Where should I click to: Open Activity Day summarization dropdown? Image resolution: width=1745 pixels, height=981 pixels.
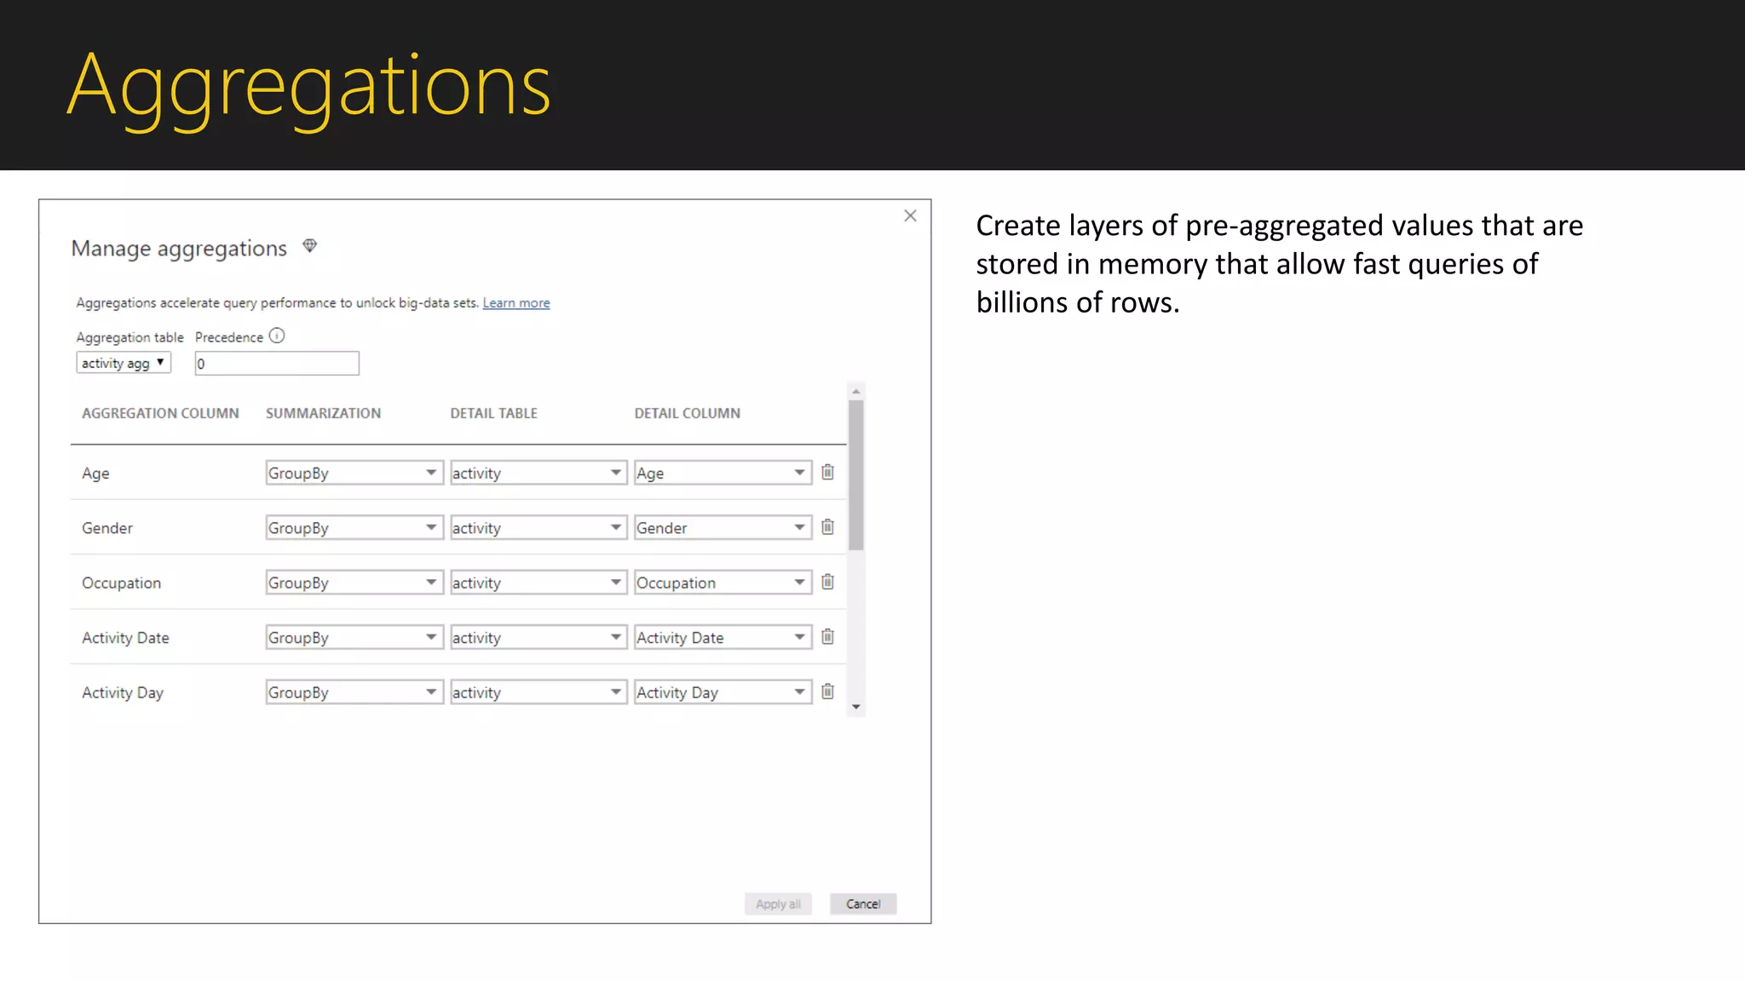[x=354, y=692]
